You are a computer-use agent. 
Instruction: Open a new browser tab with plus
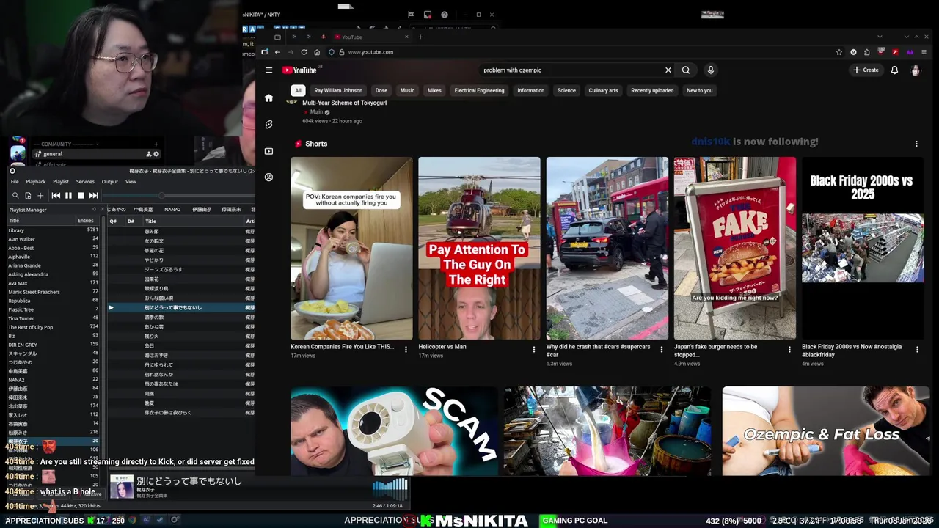pyautogui.click(x=420, y=37)
